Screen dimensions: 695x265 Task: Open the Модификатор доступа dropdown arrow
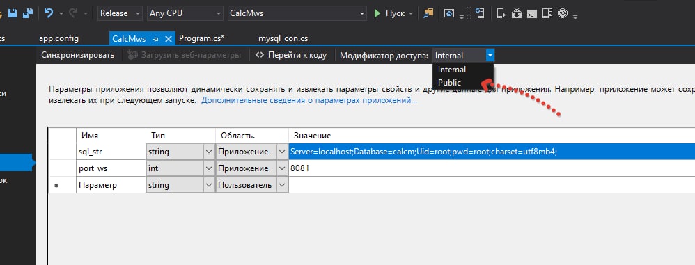(x=490, y=56)
